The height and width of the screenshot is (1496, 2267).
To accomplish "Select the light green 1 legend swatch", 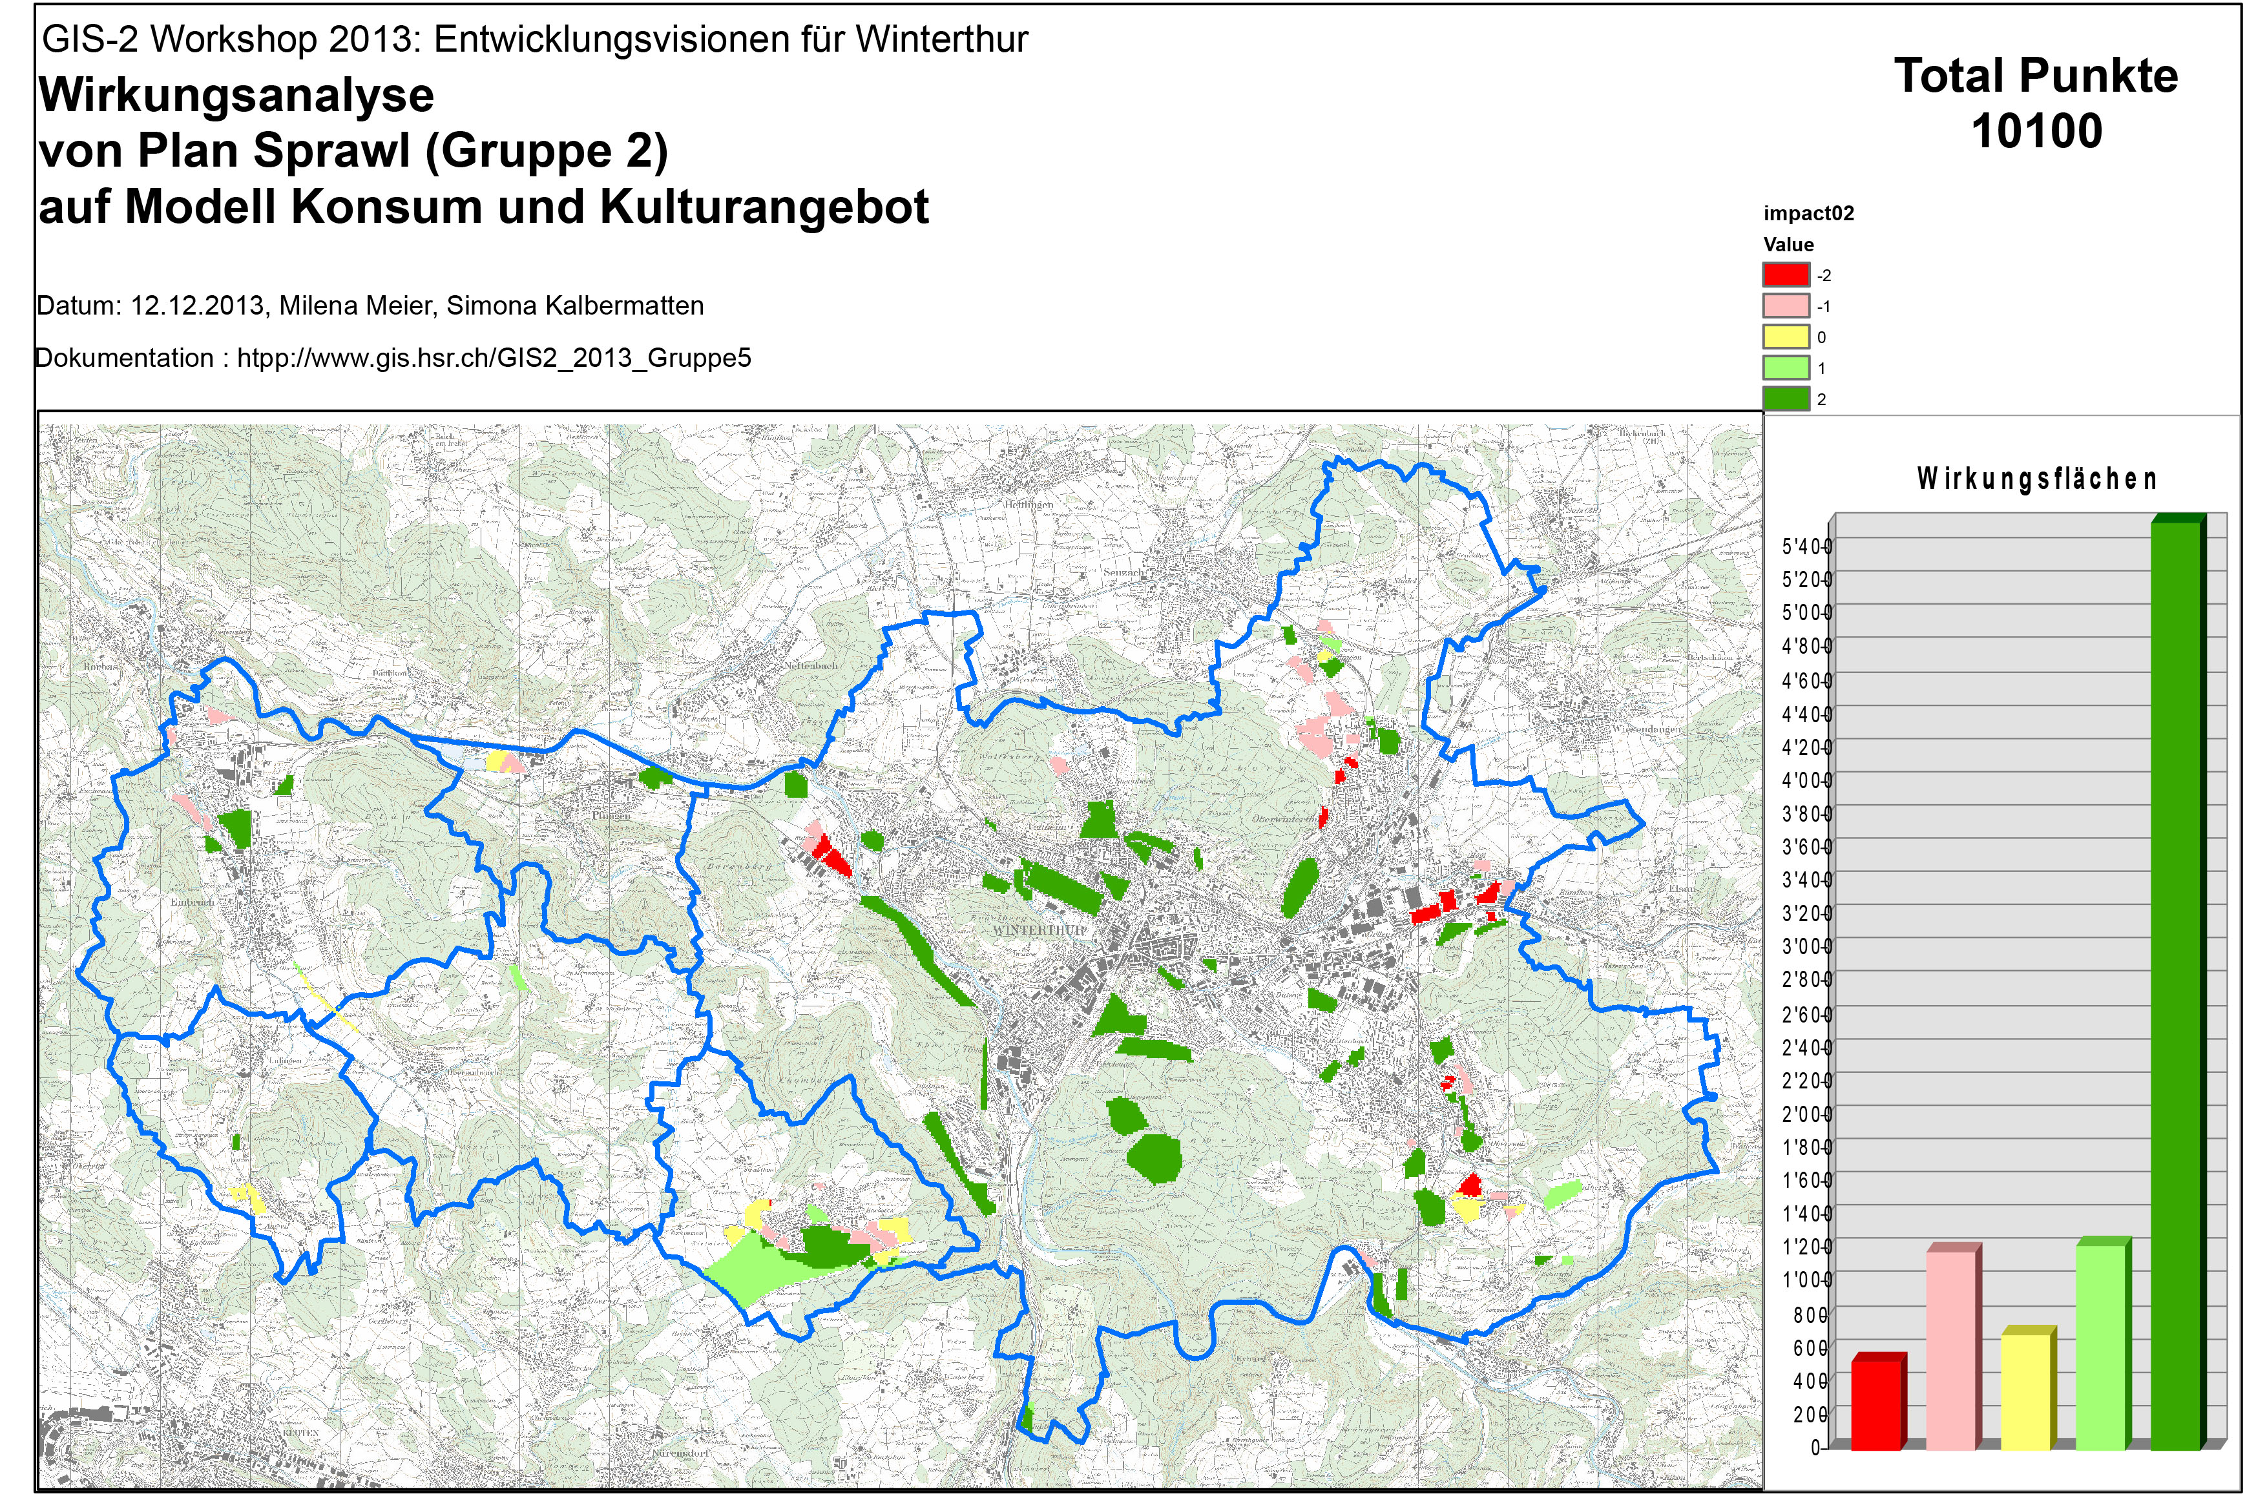I will click(1785, 368).
